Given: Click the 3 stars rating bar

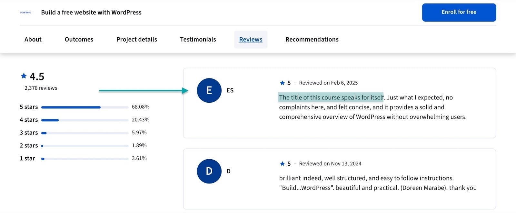Looking at the screenshot, I should coord(85,133).
